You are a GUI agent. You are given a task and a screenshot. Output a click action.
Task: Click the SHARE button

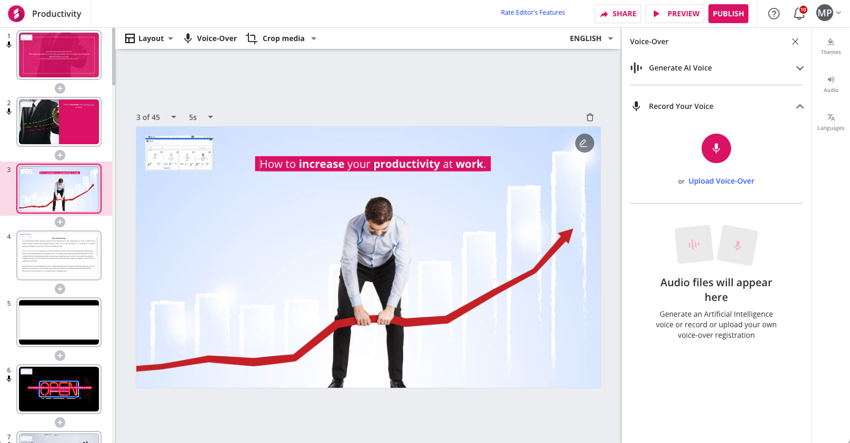618,14
